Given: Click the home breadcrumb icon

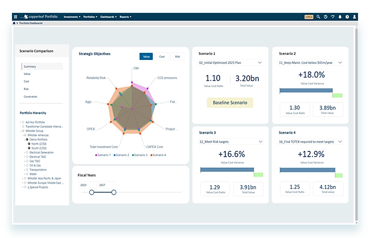Looking at the screenshot, I should pos(15,23).
